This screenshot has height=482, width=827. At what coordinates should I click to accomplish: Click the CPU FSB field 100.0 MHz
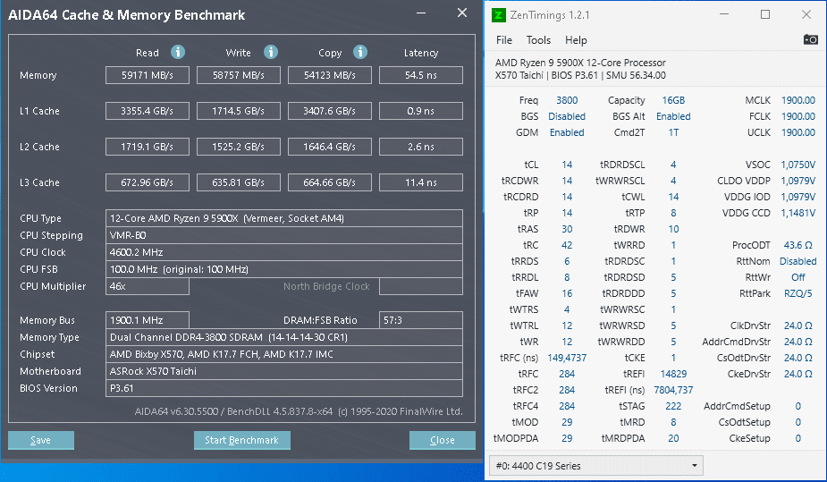(283, 269)
